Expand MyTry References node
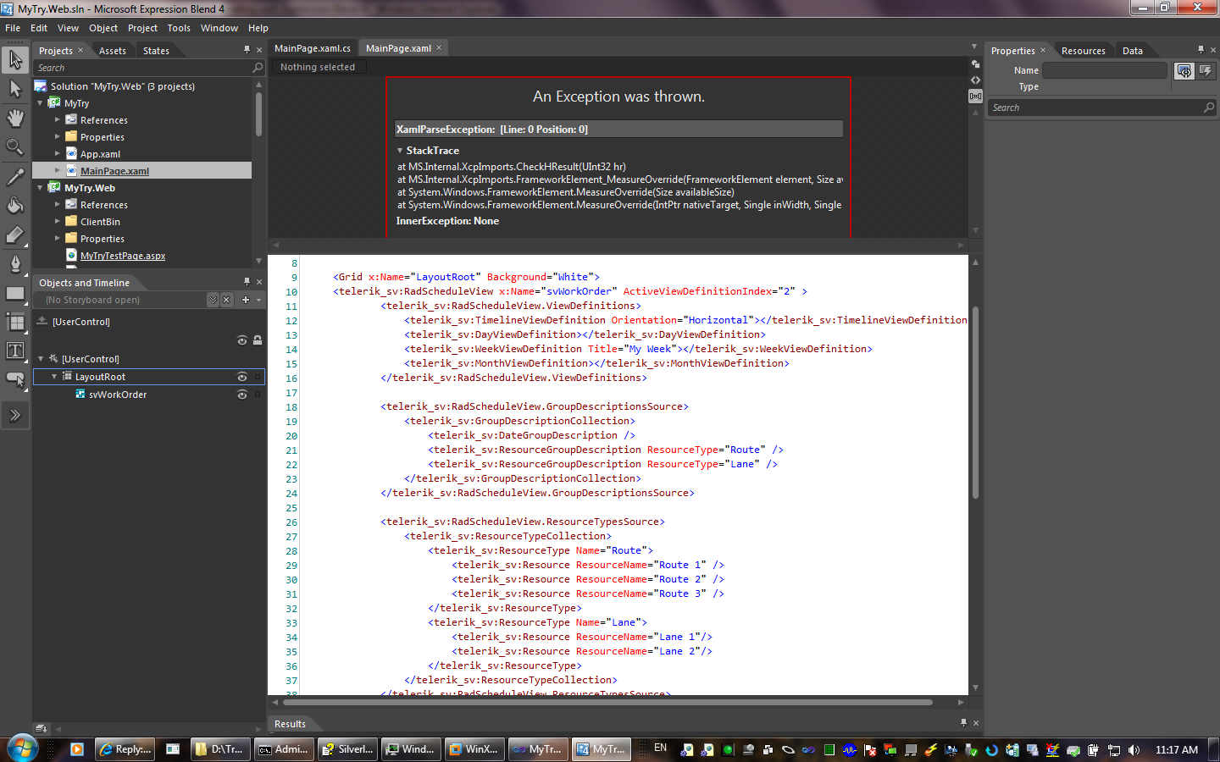This screenshot has height=762, width=1220. (x=57, y=120)
